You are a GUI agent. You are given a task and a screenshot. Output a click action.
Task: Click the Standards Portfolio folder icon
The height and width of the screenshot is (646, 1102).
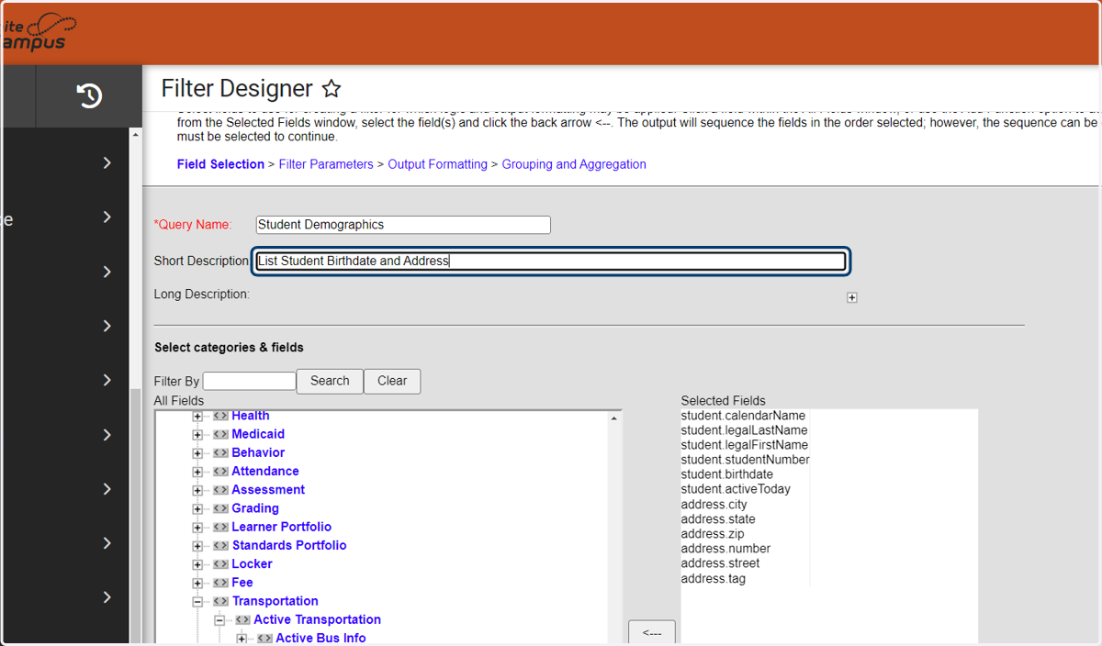pos(220,545)
